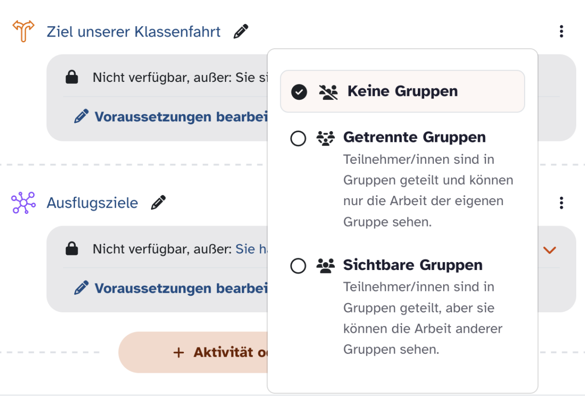
Task: Click the orange branching icon beside Ziel unserer Klassenfahrt
Action: coord(23,32)
